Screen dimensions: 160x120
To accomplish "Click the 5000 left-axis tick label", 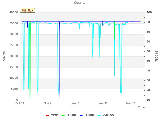I will point(14,89).
